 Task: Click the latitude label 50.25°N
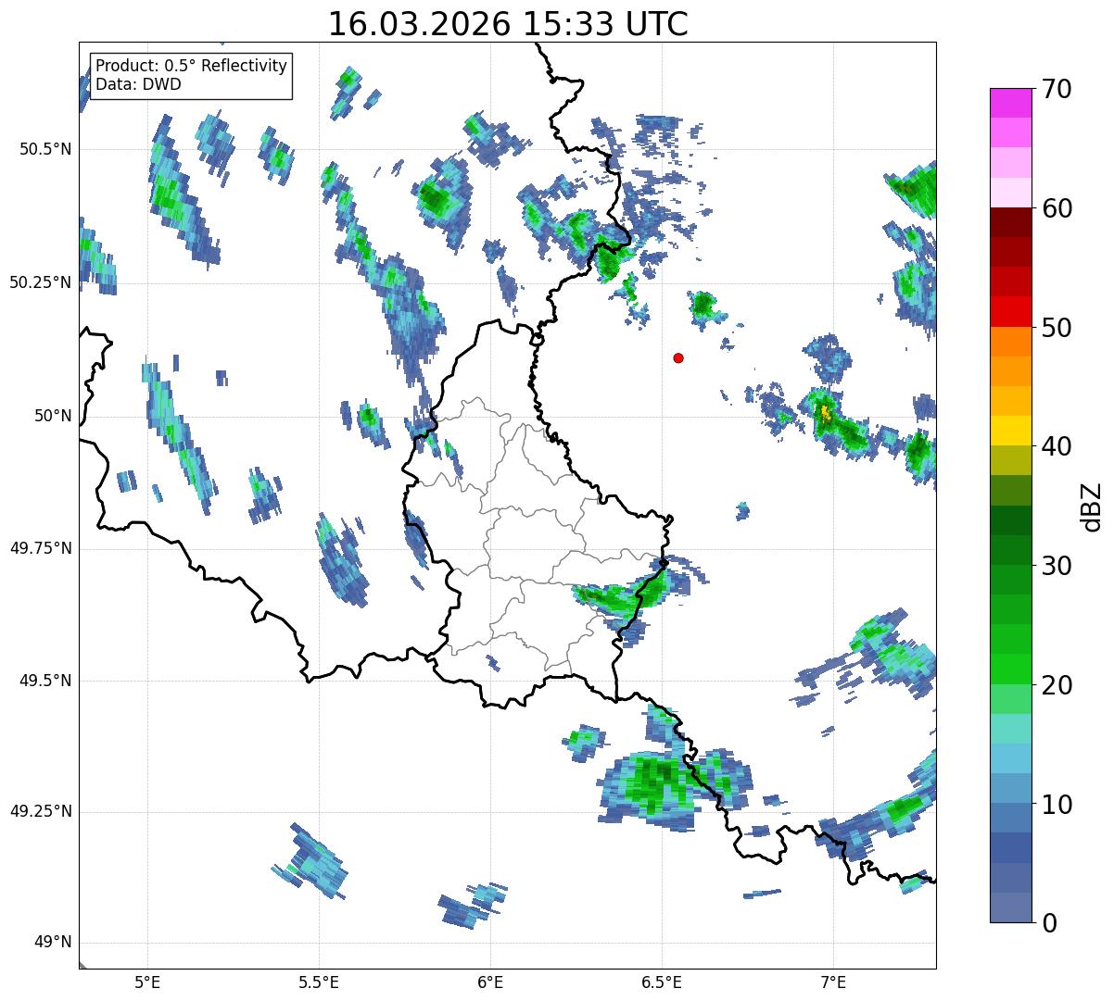pyautogui.click(x=41, y=282)
